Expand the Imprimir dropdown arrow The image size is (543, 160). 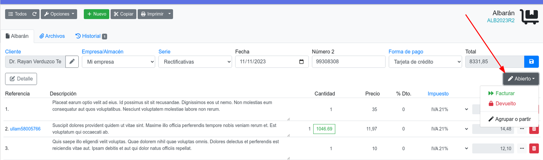pos(170,14)
